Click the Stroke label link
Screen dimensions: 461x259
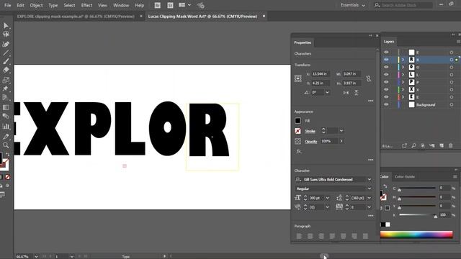click(310, 131)
